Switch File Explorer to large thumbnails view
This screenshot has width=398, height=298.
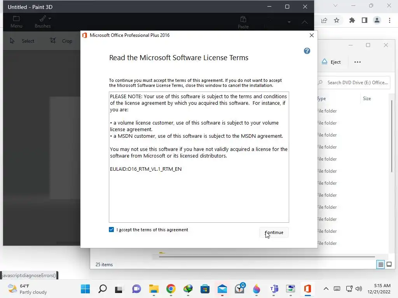389,265
